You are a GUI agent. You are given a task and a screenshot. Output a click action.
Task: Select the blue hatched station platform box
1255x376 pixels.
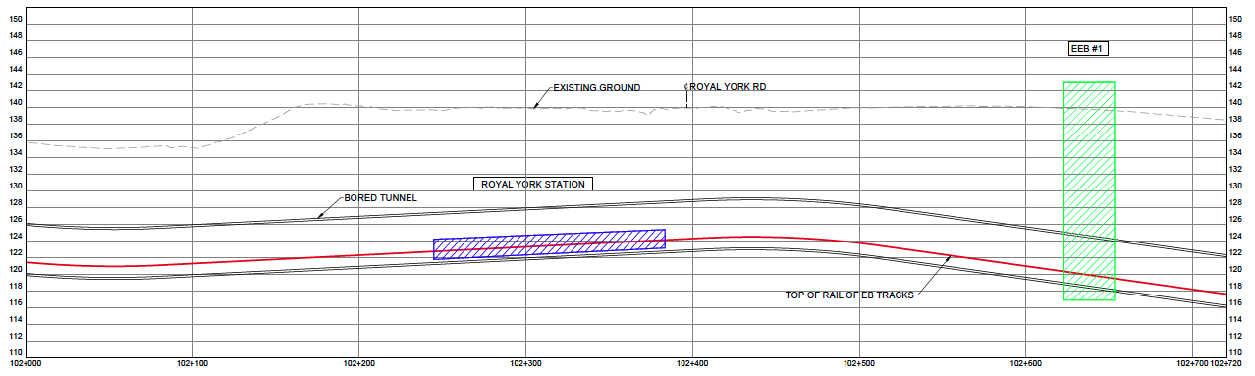[549, 244]
